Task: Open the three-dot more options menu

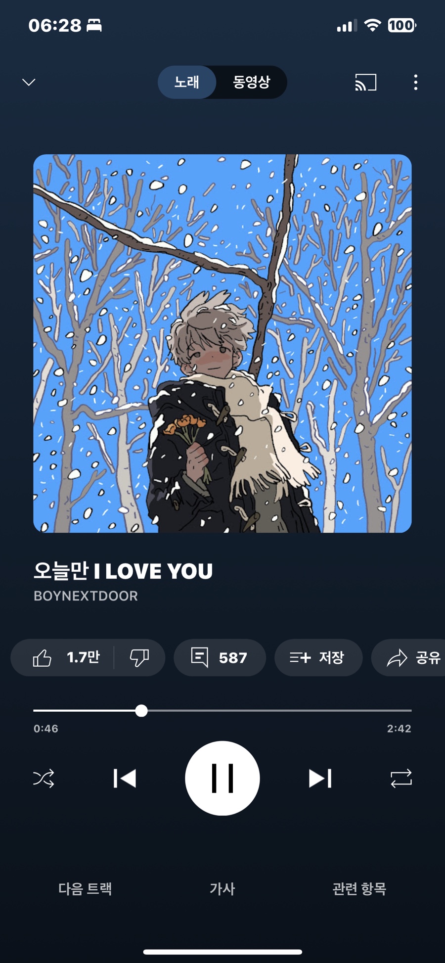Action: 416,82
